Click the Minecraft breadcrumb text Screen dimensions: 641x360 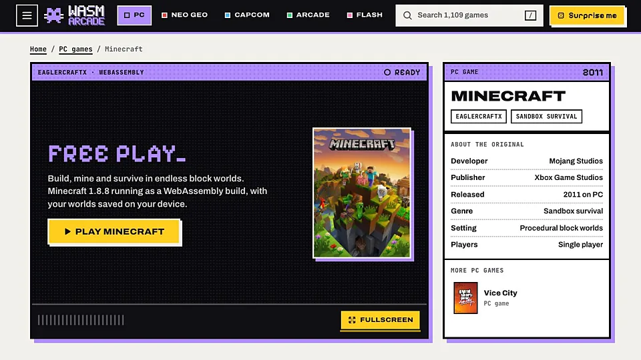[124, 49]
